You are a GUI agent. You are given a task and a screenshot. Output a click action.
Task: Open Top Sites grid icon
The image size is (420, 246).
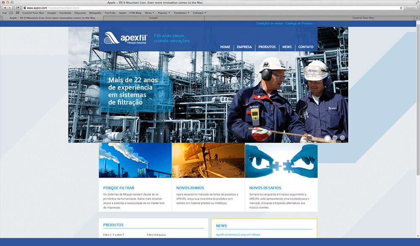pyautogui.click(x=17, y=13)
